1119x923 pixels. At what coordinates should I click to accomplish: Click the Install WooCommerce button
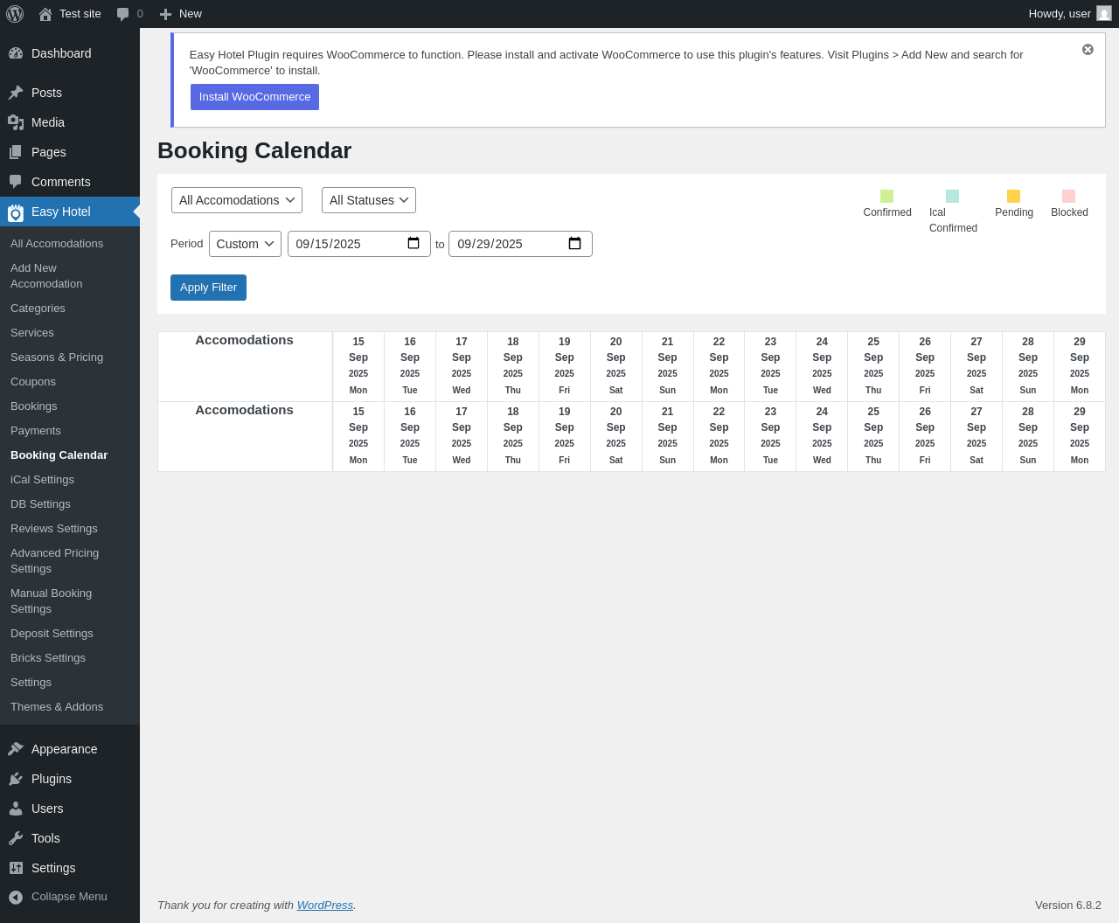tap(254, 97)
